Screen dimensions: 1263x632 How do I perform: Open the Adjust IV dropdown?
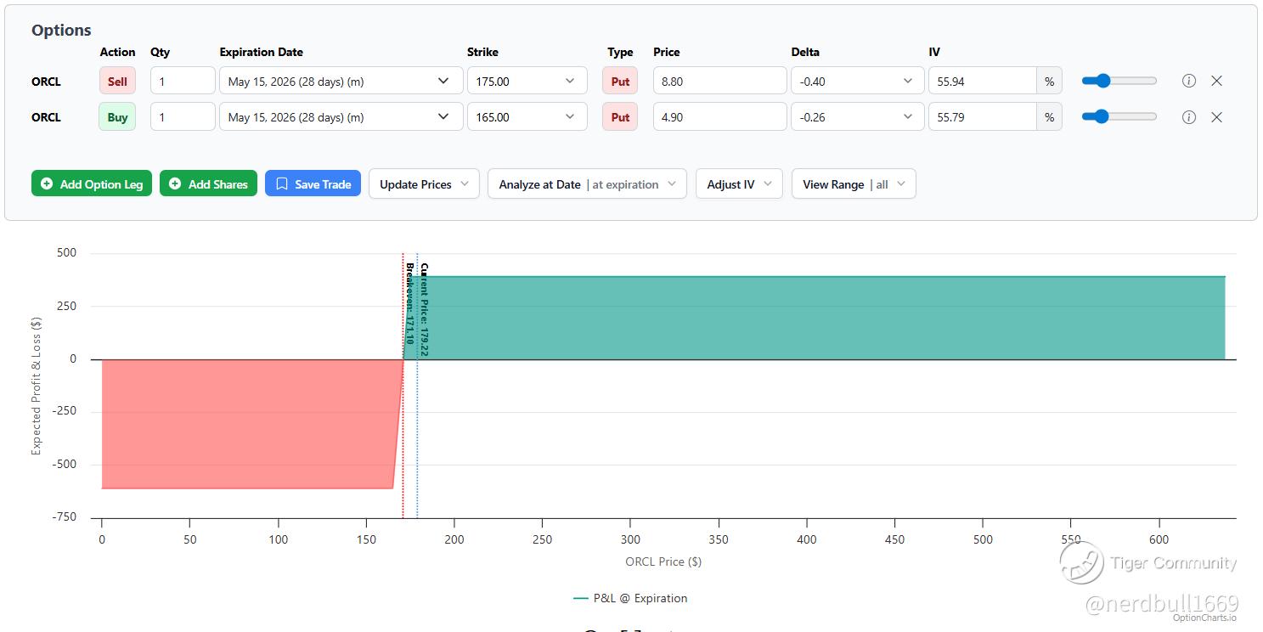(x=739, y=183)
